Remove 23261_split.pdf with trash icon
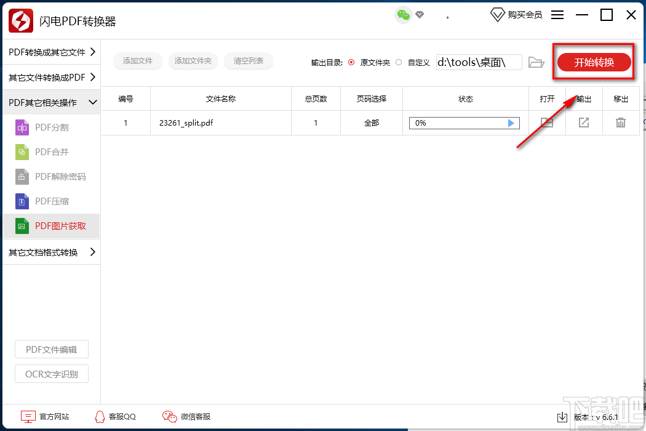 point(620,123)
